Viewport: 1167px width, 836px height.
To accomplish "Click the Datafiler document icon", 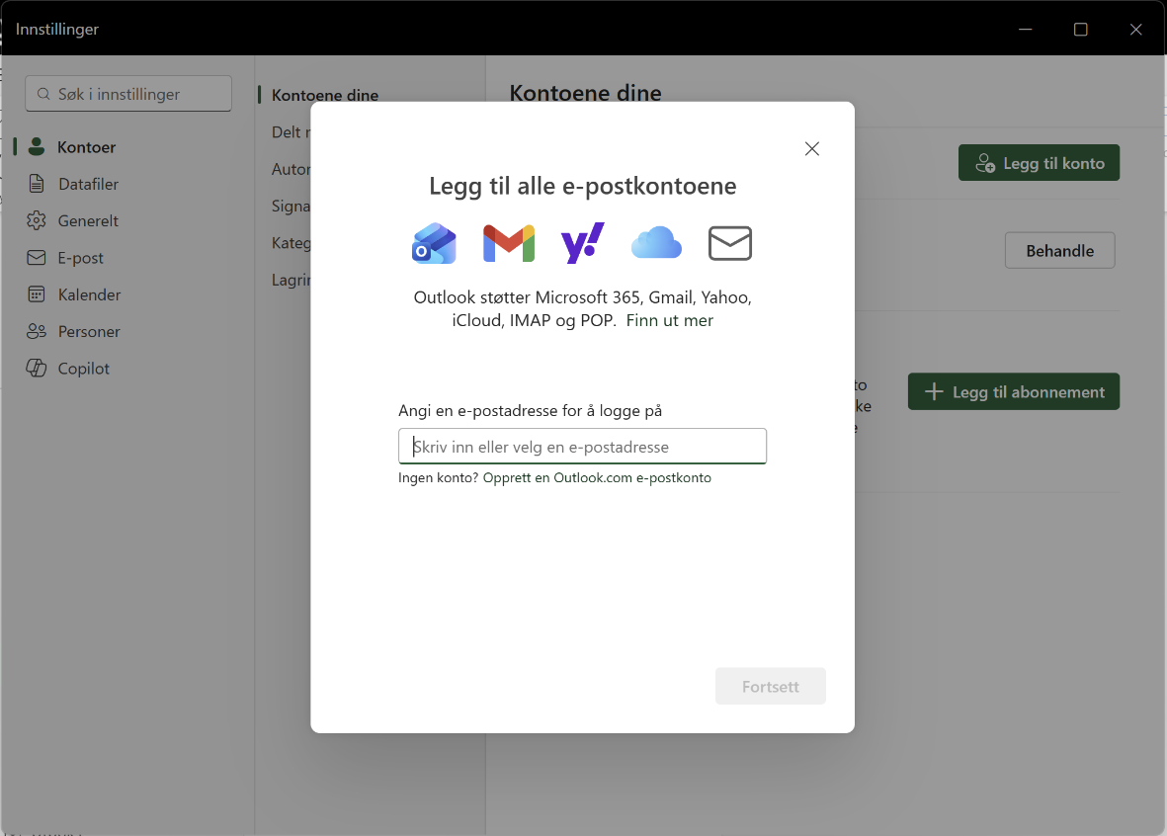I will tap(36, 183).
